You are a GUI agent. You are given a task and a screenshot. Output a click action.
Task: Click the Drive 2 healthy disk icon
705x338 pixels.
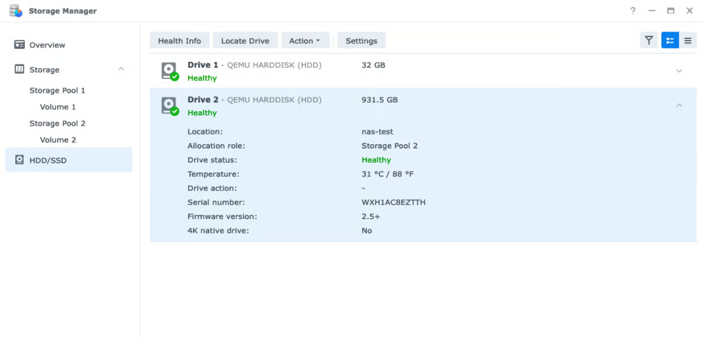click(170, 106)
